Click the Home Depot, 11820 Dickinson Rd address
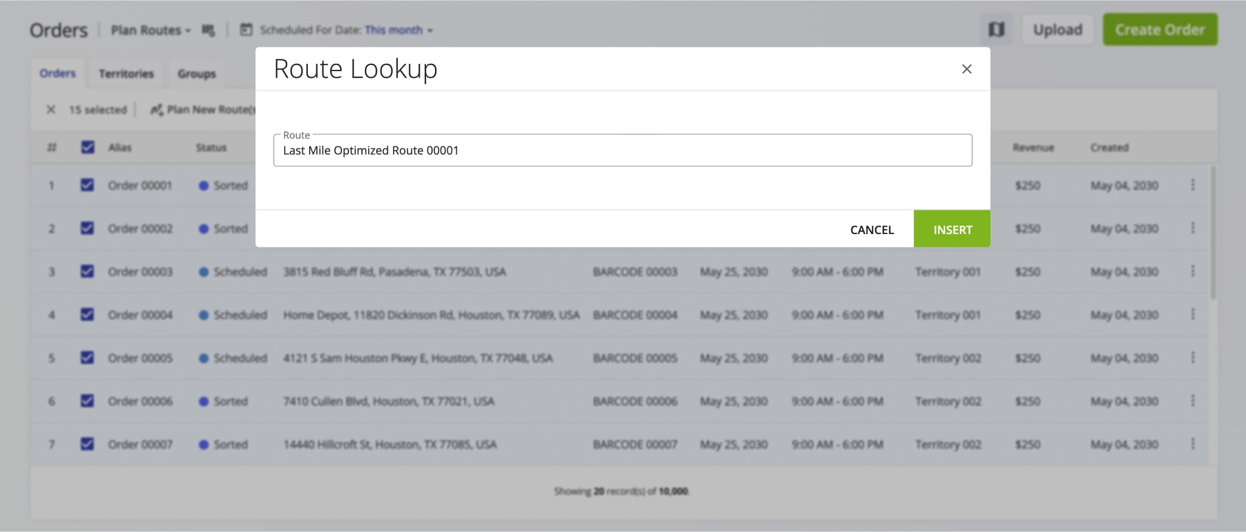The height and width of the screenshot is (532, 1246). [x=431, y=315]
